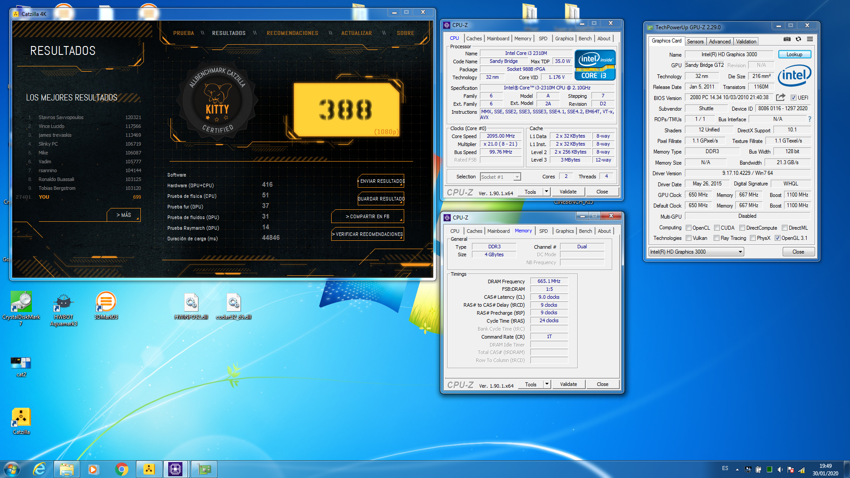850x478 pixels.
Task: Click the GPU Name field in GPU-Z
Action: coord(729,54)
